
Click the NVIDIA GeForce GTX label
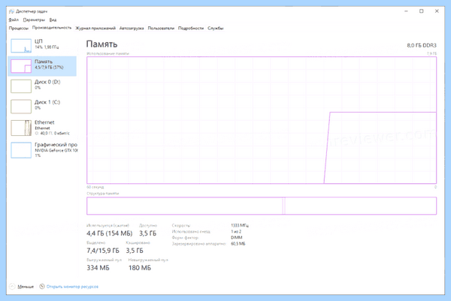click(56, 150)
